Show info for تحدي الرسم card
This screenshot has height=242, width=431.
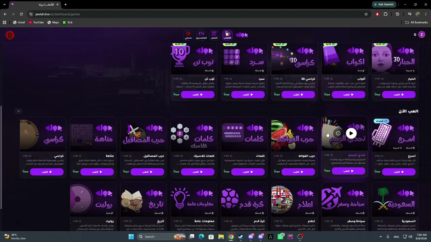(x=338, y=133)
